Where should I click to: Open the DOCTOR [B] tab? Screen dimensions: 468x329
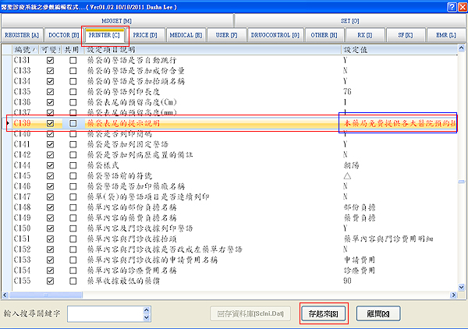62,35
